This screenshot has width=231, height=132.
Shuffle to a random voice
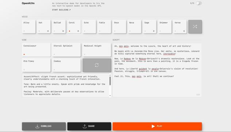pos(195,27)
